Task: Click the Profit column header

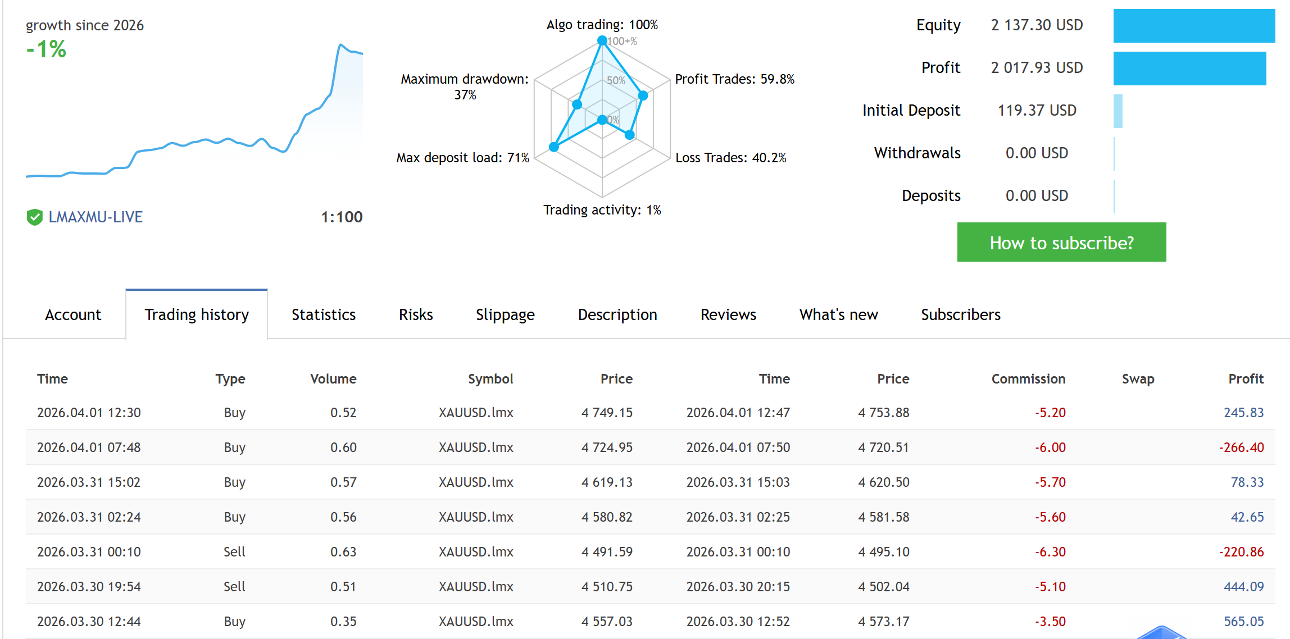Action: click(1245, 379)
